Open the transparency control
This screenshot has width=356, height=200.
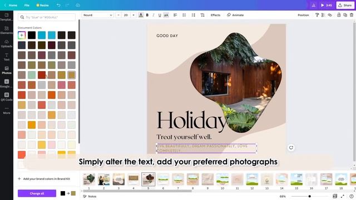pos(323,15)
